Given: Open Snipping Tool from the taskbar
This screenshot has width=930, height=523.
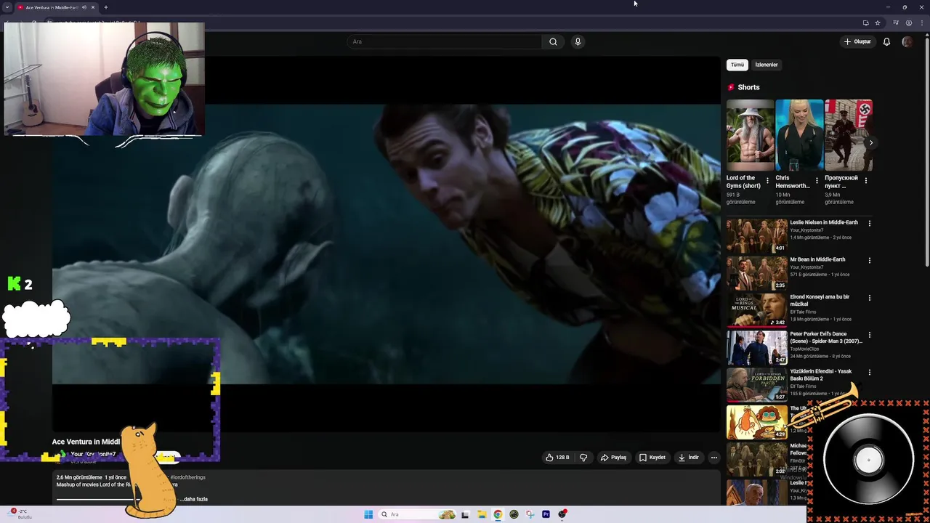Looking at the screenshot, I should tap(530, 514).
